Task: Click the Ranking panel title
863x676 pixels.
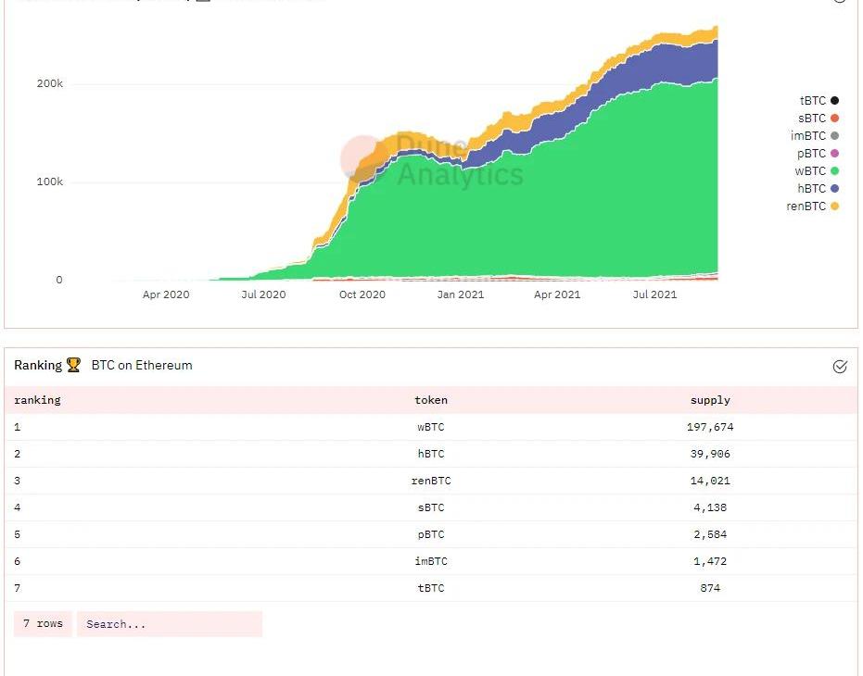Action: [38, 365]
